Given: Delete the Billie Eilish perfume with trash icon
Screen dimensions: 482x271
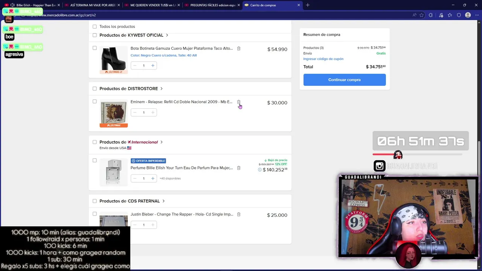Looking at the screenshot, I should coord(239,168).
